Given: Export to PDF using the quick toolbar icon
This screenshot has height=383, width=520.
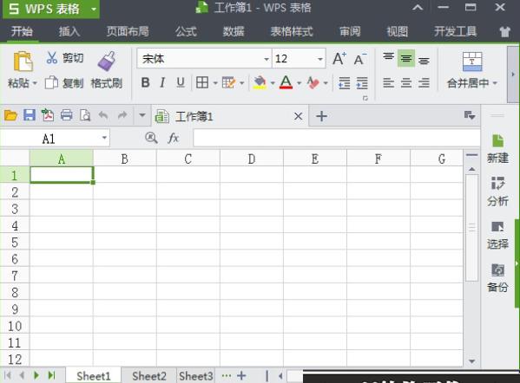Looking at the screenshot, I should (48, 115).
